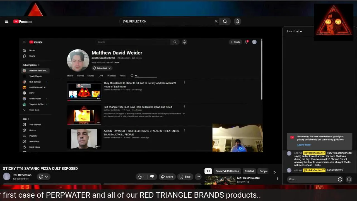Image resolution: width=357 pixels, height=201 pixels.
Task: Open options for AARON HAYWOOD video
Action: pyautogui.click(x=185, y=130)
